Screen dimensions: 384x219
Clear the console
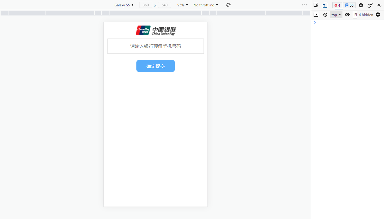click(325, 15)
